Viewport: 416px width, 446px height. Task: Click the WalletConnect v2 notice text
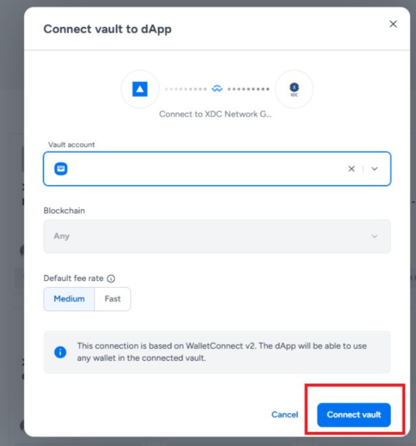(222, 352)
